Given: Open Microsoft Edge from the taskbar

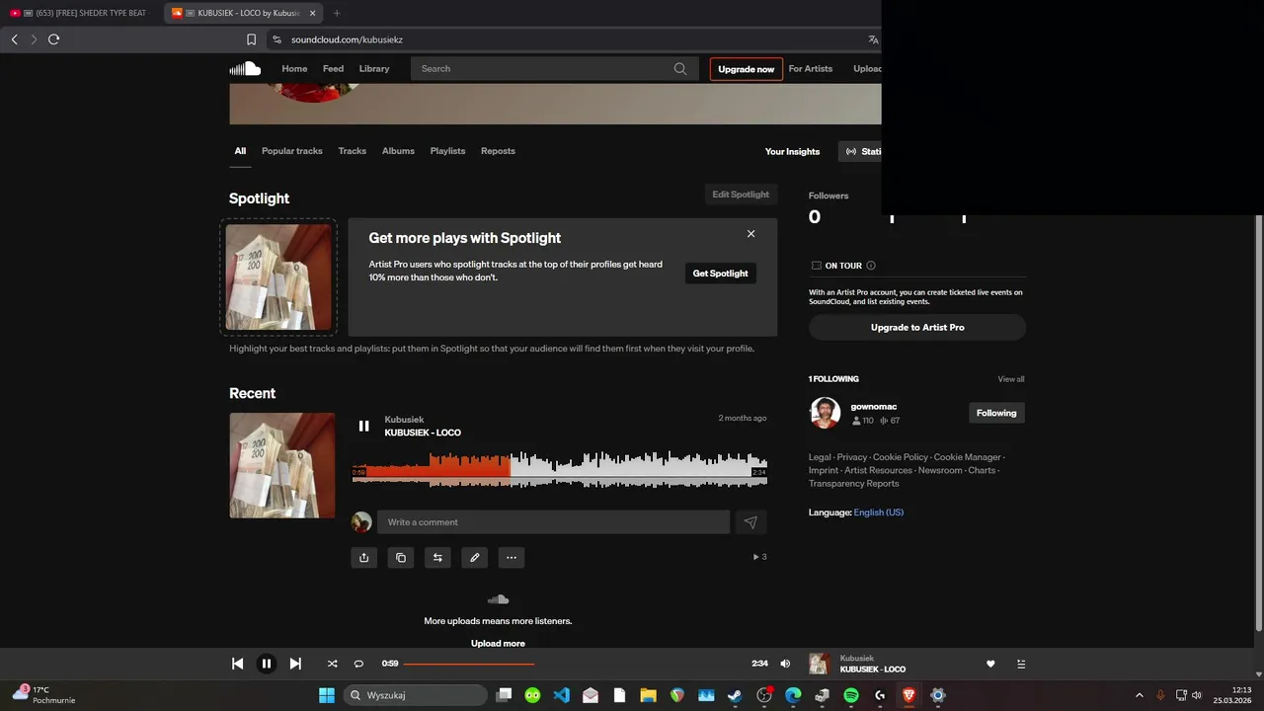Looking at the screenshot, I should (x=793, y=695).
